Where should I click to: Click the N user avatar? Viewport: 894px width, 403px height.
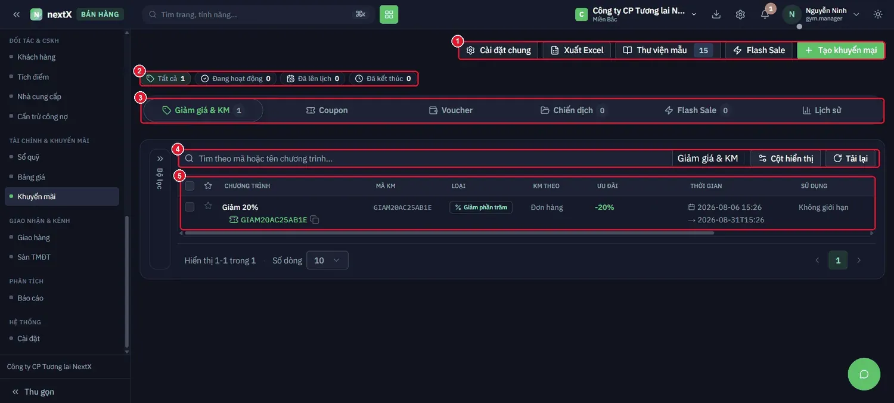[791, 14]
